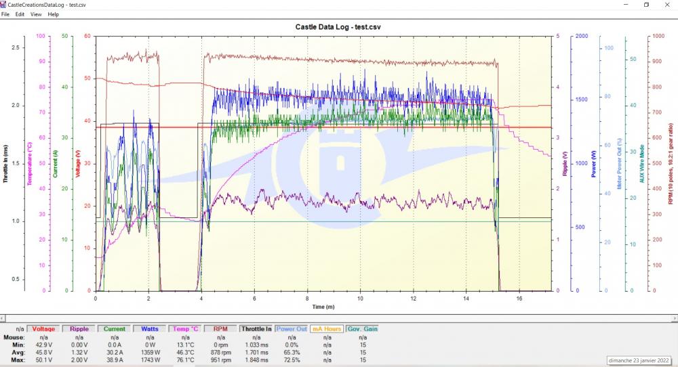The width and height of the screenshot is (678, 367).
Task: Click the Avg current value 30.2 A
Action: point(114,352)
